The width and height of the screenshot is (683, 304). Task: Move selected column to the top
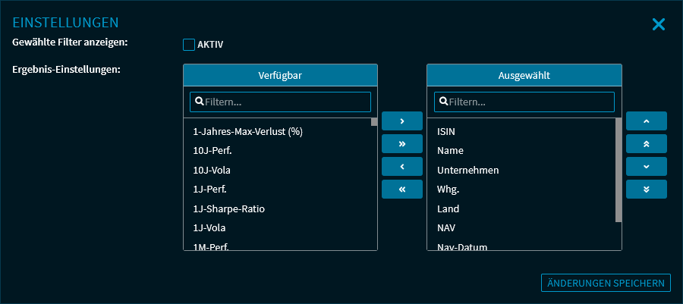(x=646, y=144)
